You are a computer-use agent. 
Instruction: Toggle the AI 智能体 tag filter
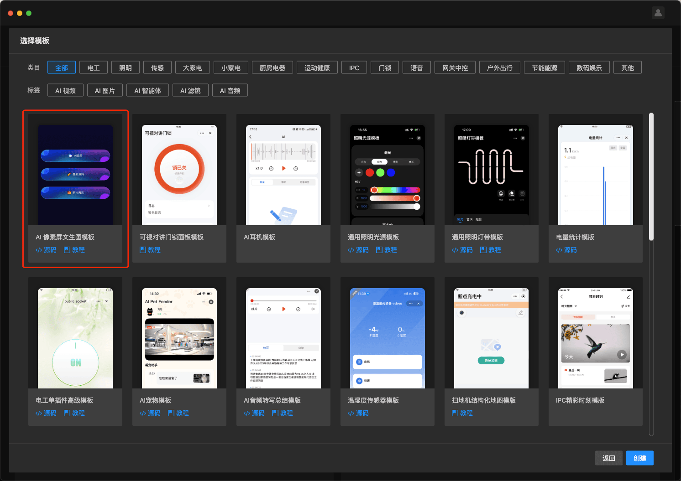coord(147,90)
